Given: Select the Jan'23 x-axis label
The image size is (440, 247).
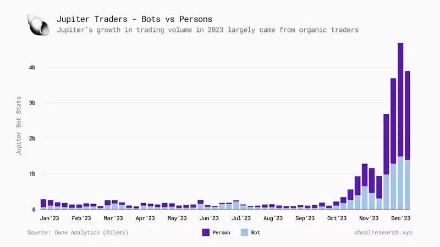Looking at the screenshot, I should (x=50, y=218).
